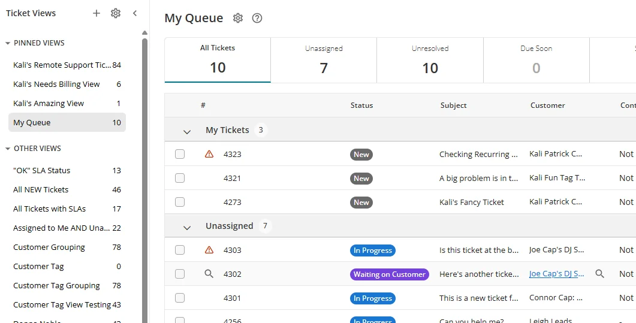Collapse the Other Views section
This screenshot has height=323, width=636.
pos(8,149)
